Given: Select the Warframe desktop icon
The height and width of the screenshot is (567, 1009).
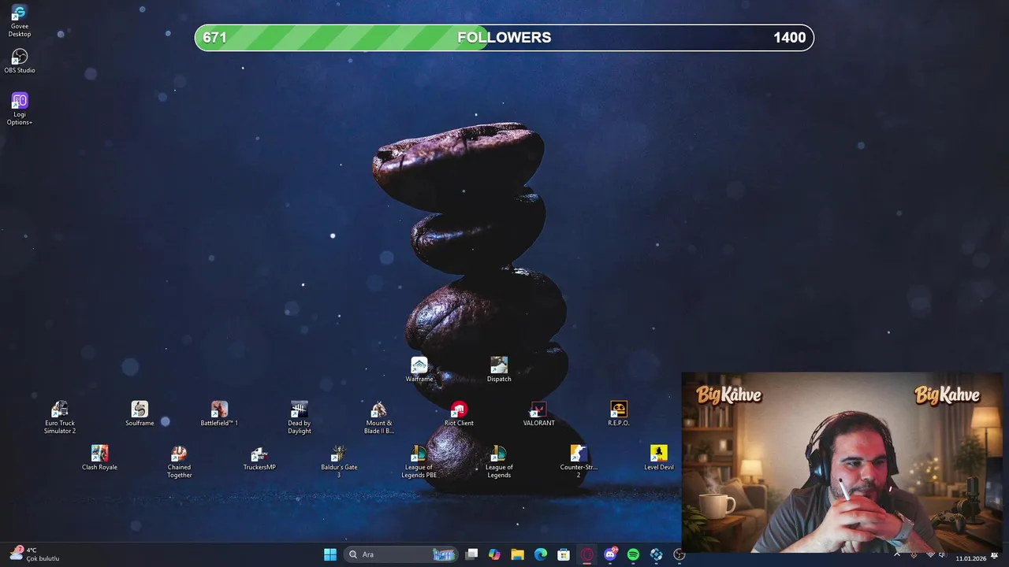Looking at the screenshot, I should pos(419,370).
